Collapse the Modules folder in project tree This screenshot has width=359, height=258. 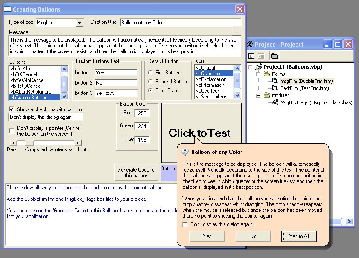point(258,95)
